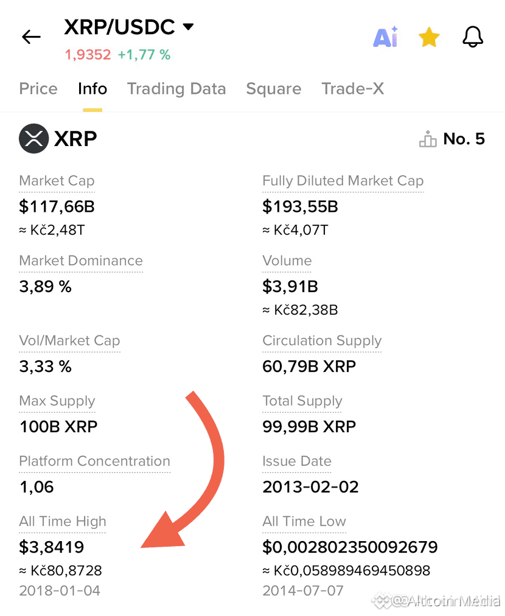Tap the Circulation Supply label

click(322, 341)
